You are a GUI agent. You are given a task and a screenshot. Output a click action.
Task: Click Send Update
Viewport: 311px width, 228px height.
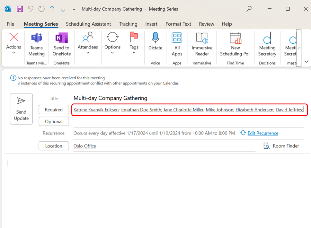coord(21,109)
